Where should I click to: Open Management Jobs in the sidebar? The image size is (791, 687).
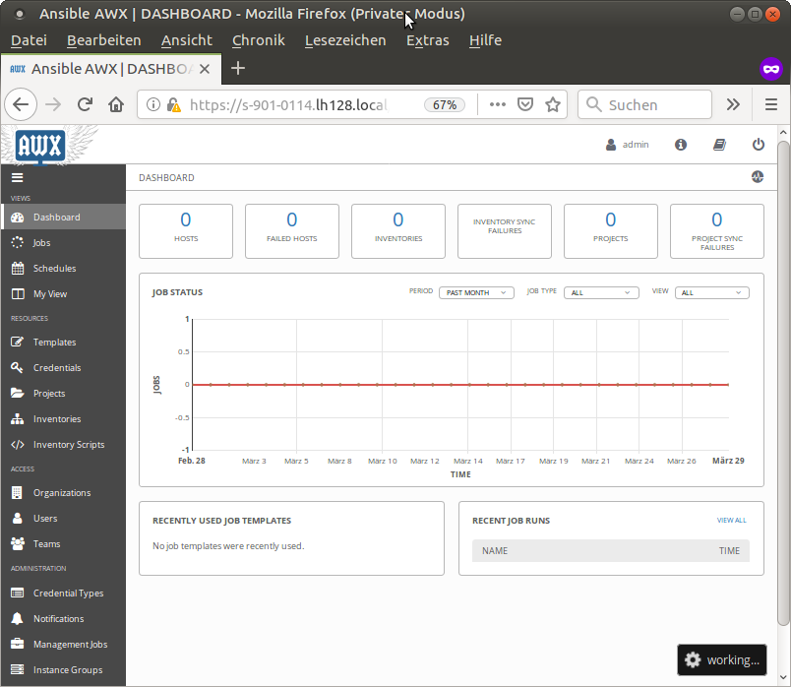point(63,645)
